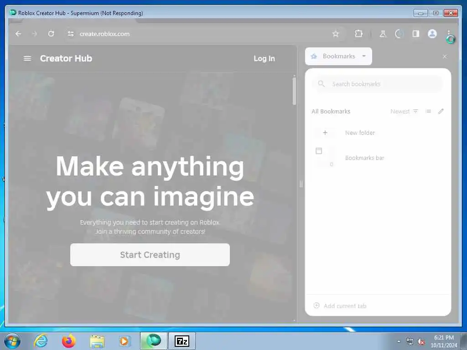This screenshot has width=467, height=350.
Task: Bookmark this tab with star icon
Action: 336,34
